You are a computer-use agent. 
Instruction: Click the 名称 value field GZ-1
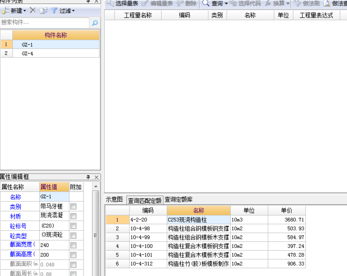point(54,197)
